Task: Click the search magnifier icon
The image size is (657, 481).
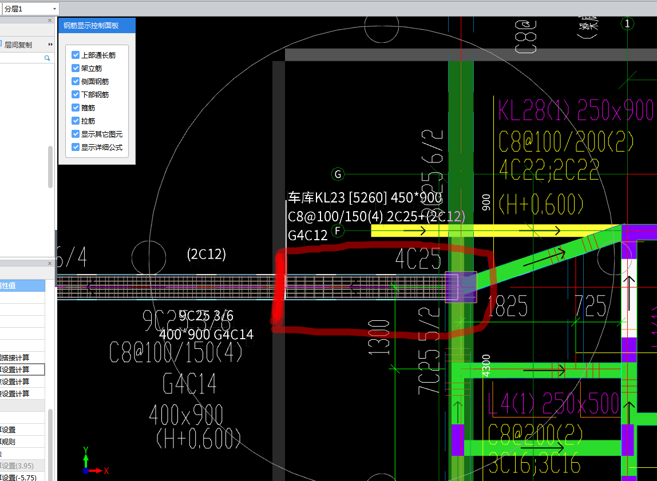Action: tap(48, 58)
